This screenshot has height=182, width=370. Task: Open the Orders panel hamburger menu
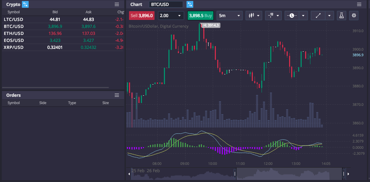pyautogui.click(x=117, y=95)
